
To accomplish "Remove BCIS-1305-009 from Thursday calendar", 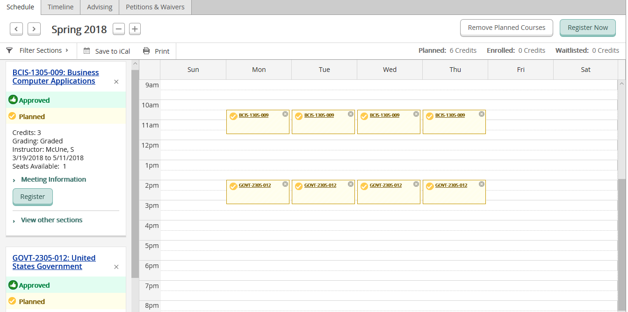I will [x=482, y=114].
